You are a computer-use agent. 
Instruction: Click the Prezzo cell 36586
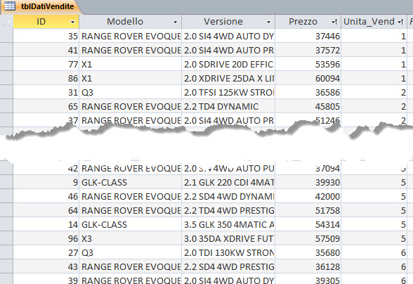308,92
